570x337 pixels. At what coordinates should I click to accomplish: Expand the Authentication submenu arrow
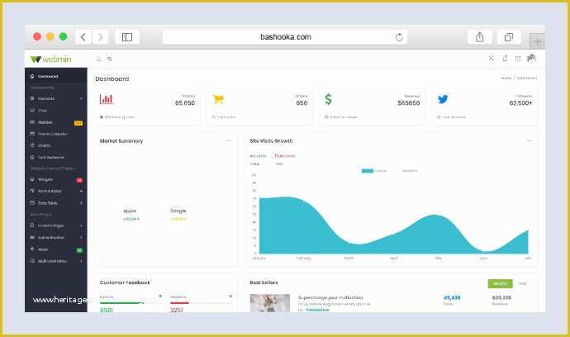pyautogui.click(x=81, y=237)
